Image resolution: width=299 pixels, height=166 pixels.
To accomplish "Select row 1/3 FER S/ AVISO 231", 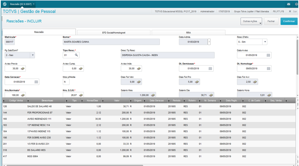I will [149, 144].
